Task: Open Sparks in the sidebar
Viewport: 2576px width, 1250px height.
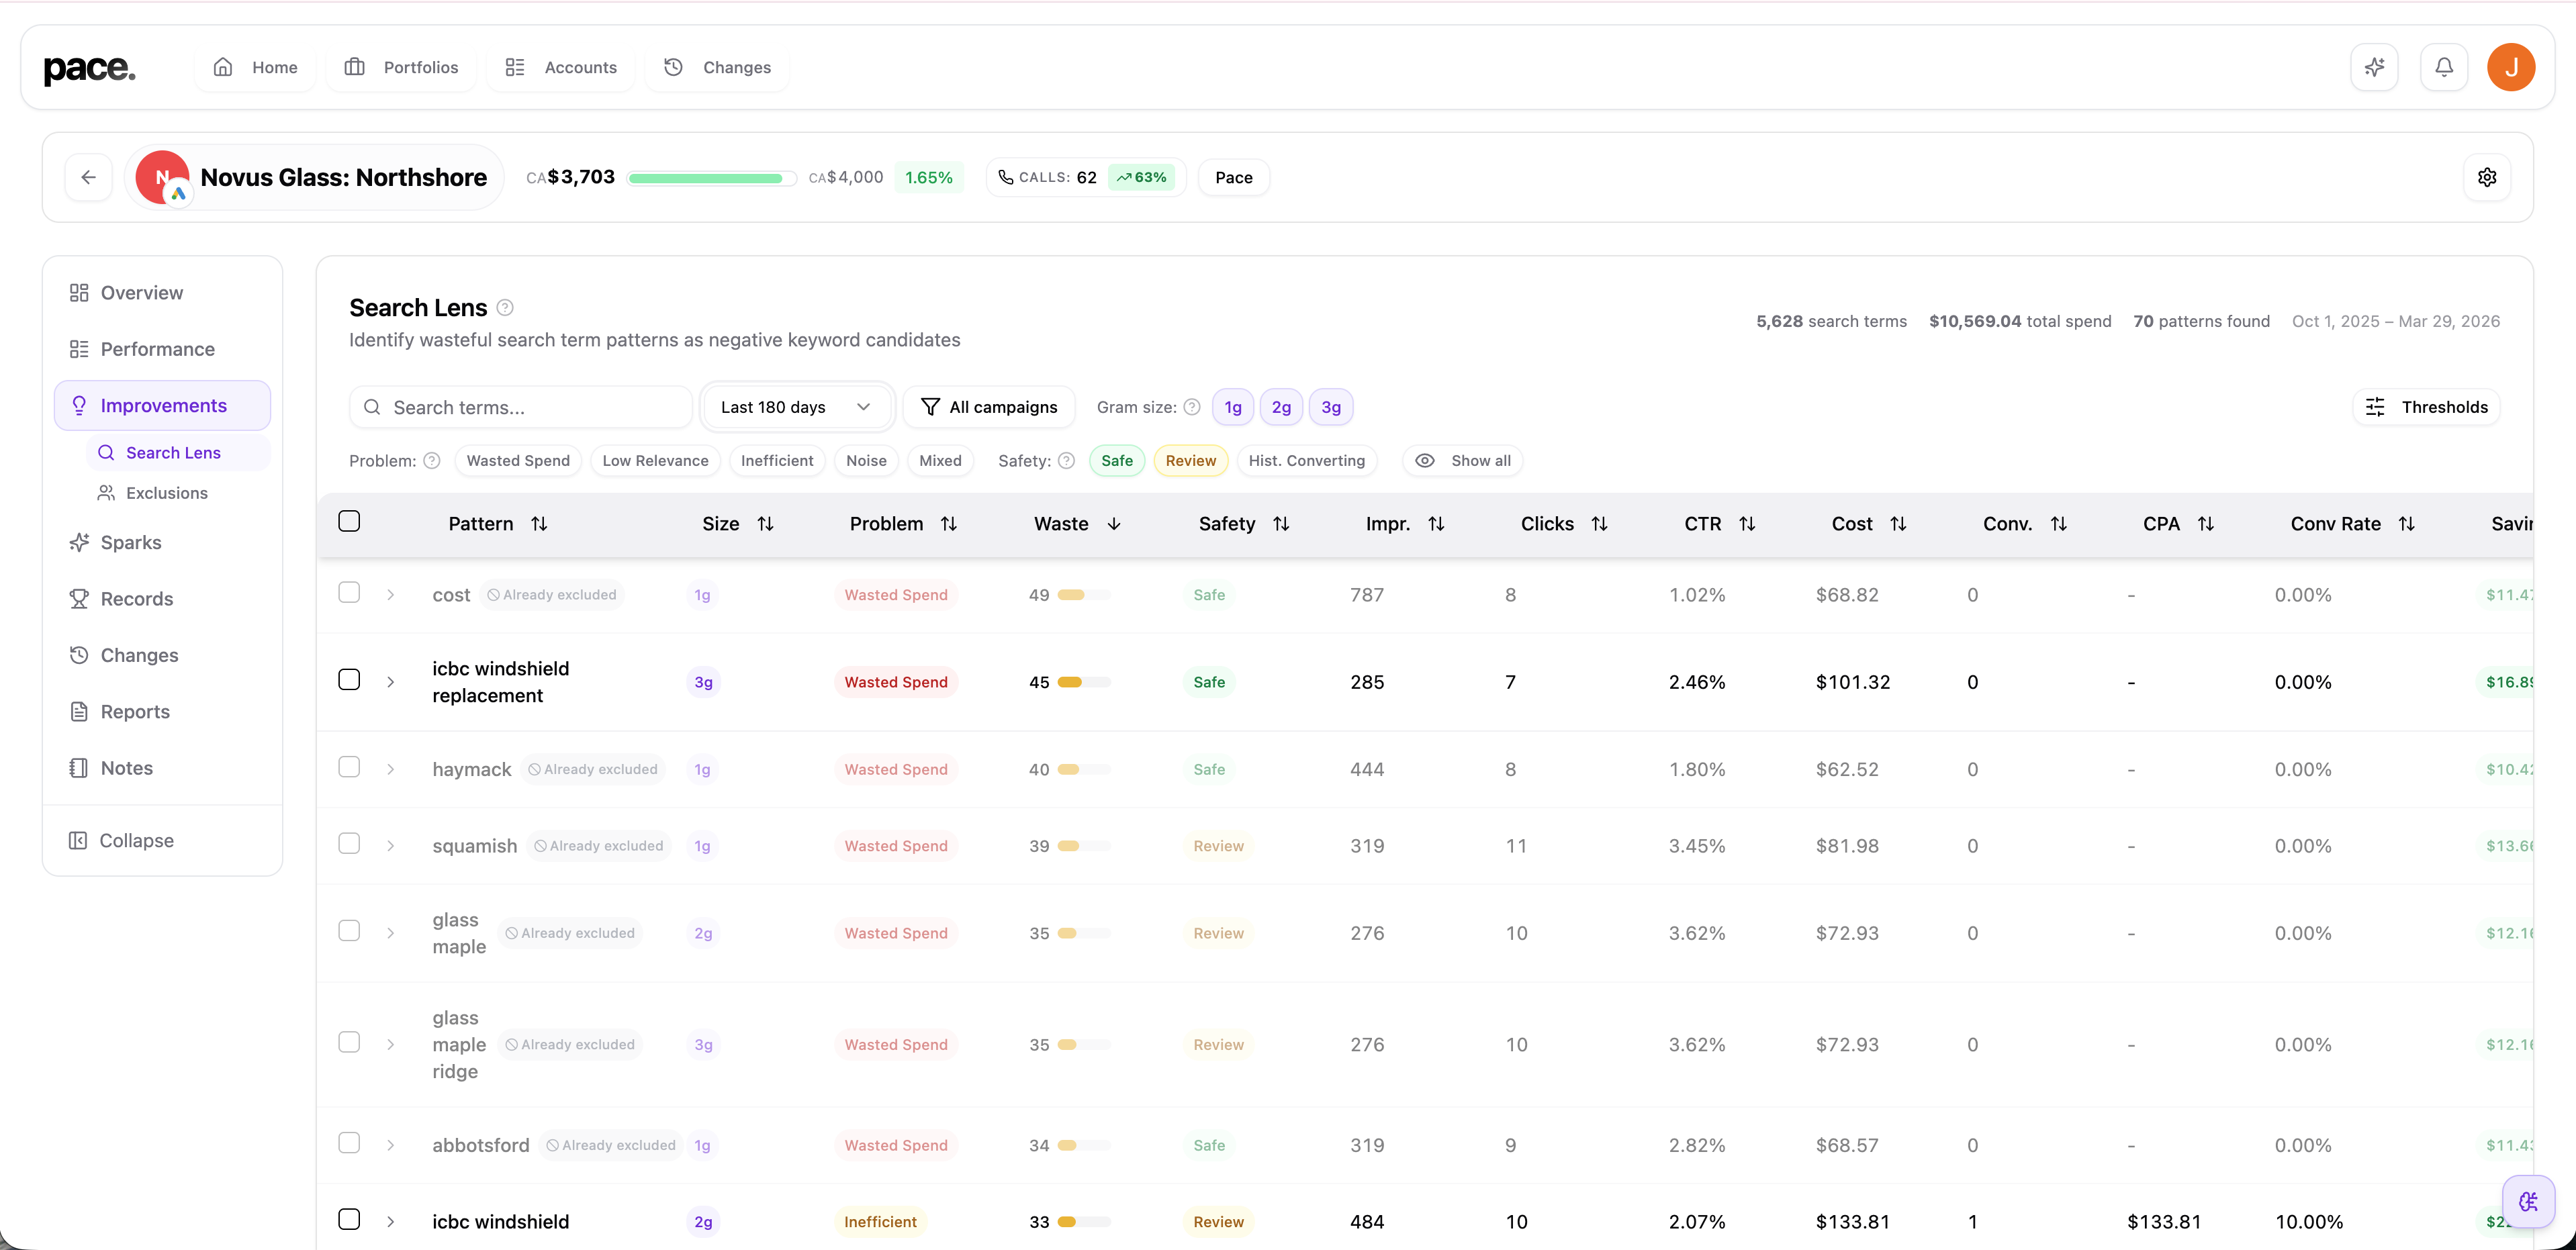Action: point(130,542)
